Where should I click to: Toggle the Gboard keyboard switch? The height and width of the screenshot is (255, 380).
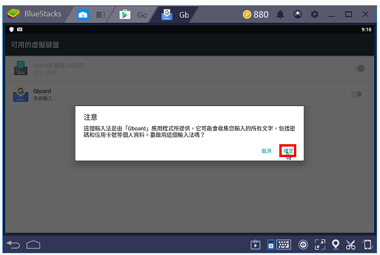pyautogui.click(x=356, y=94)
